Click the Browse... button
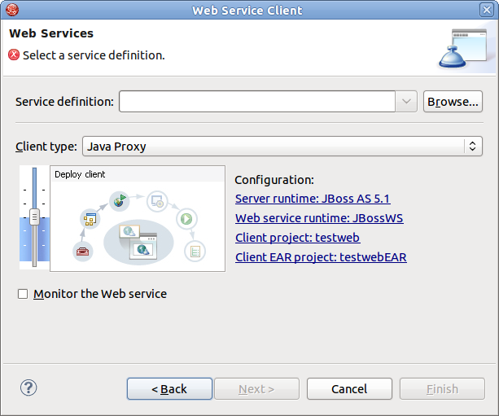This screenshot has width=499, height=416. point(453,102)
